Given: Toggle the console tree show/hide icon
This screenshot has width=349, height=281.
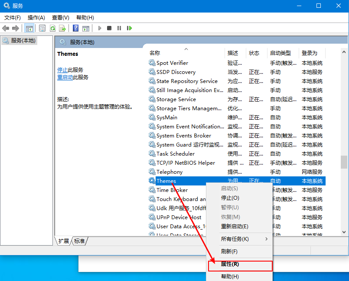Looking at the screenshot, I should click(x=29, y=28).
